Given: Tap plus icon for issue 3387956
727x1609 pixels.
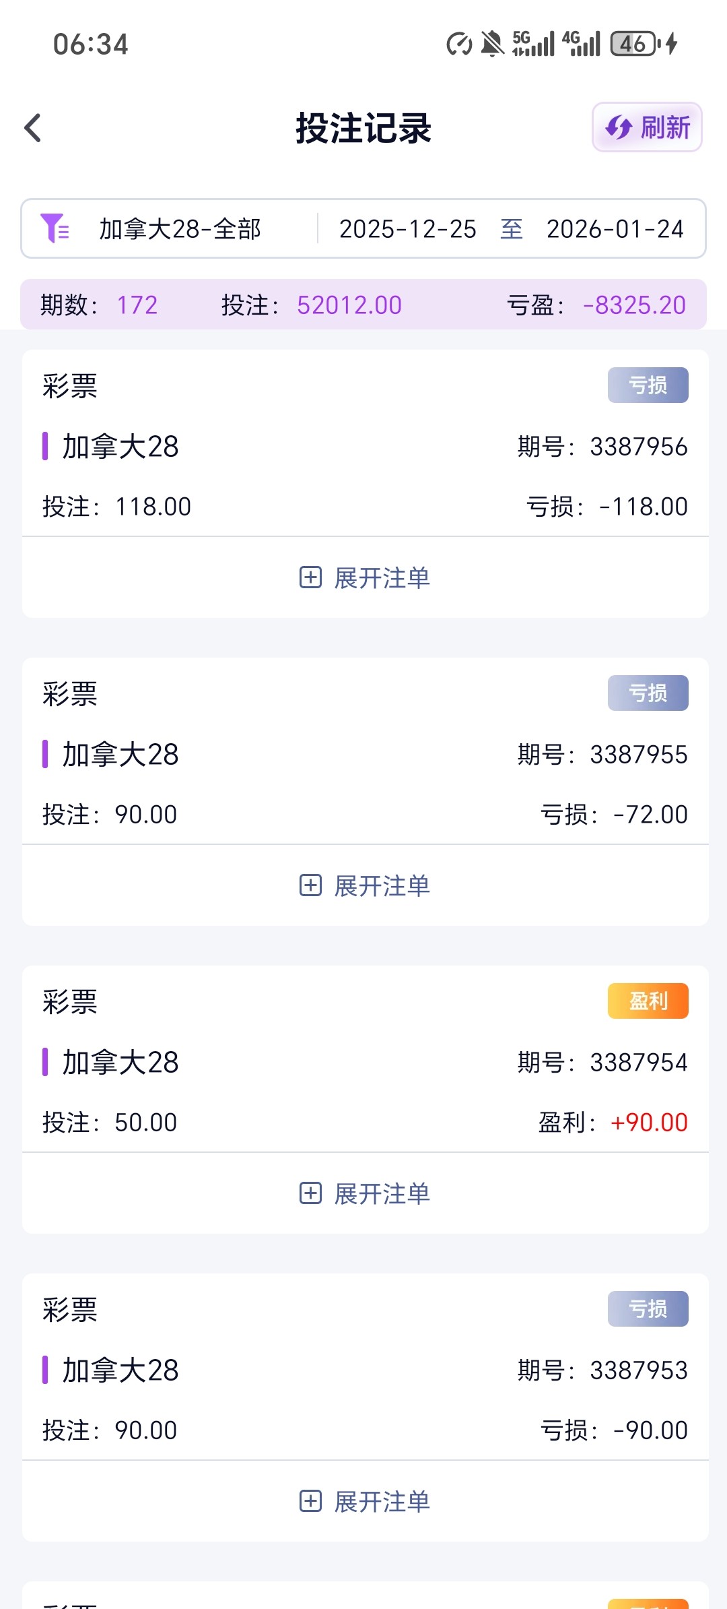Looking at the screenshot, I should (310, 577).
